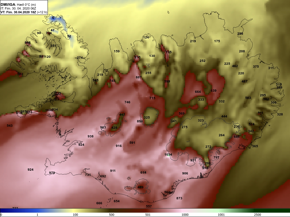Image resolution: width=290 pixels, height=217 pixels.
Task: Select the valid time line 'VT: Fim. 30.04.2020 18Z'
Action: pyautogui.click(x=18, y=12)
